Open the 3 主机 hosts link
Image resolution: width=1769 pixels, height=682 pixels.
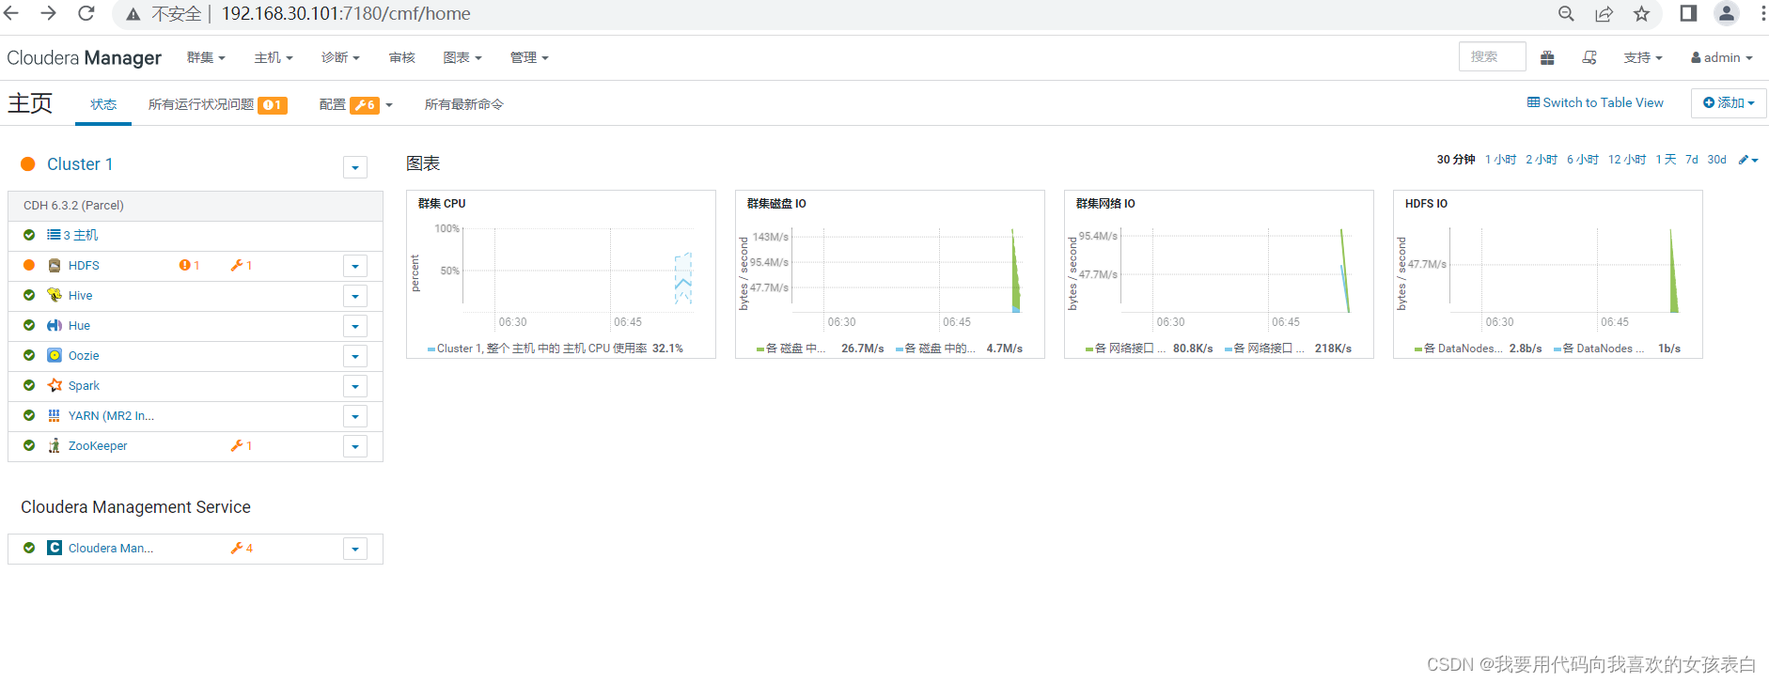coord(81,235)
